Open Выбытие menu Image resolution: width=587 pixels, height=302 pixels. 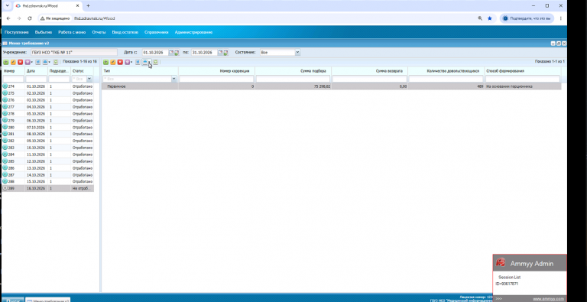pyautogui.click(x=44, y=32)
